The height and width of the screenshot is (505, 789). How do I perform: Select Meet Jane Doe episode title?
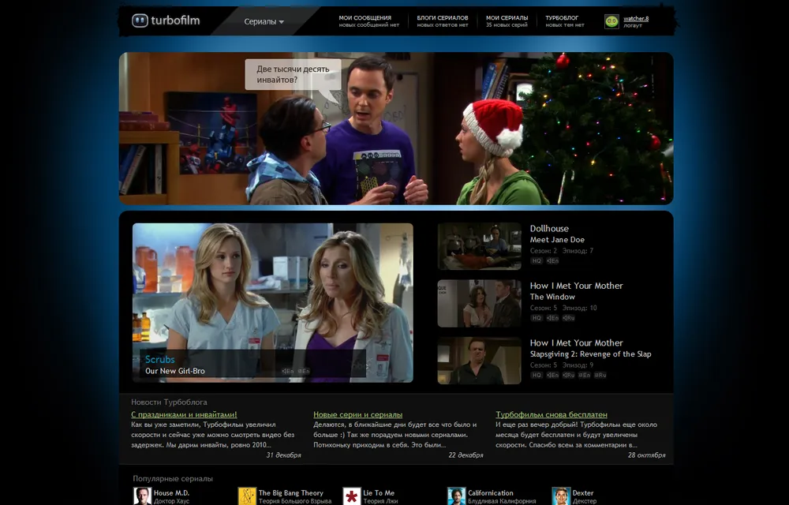coord(557,240)
